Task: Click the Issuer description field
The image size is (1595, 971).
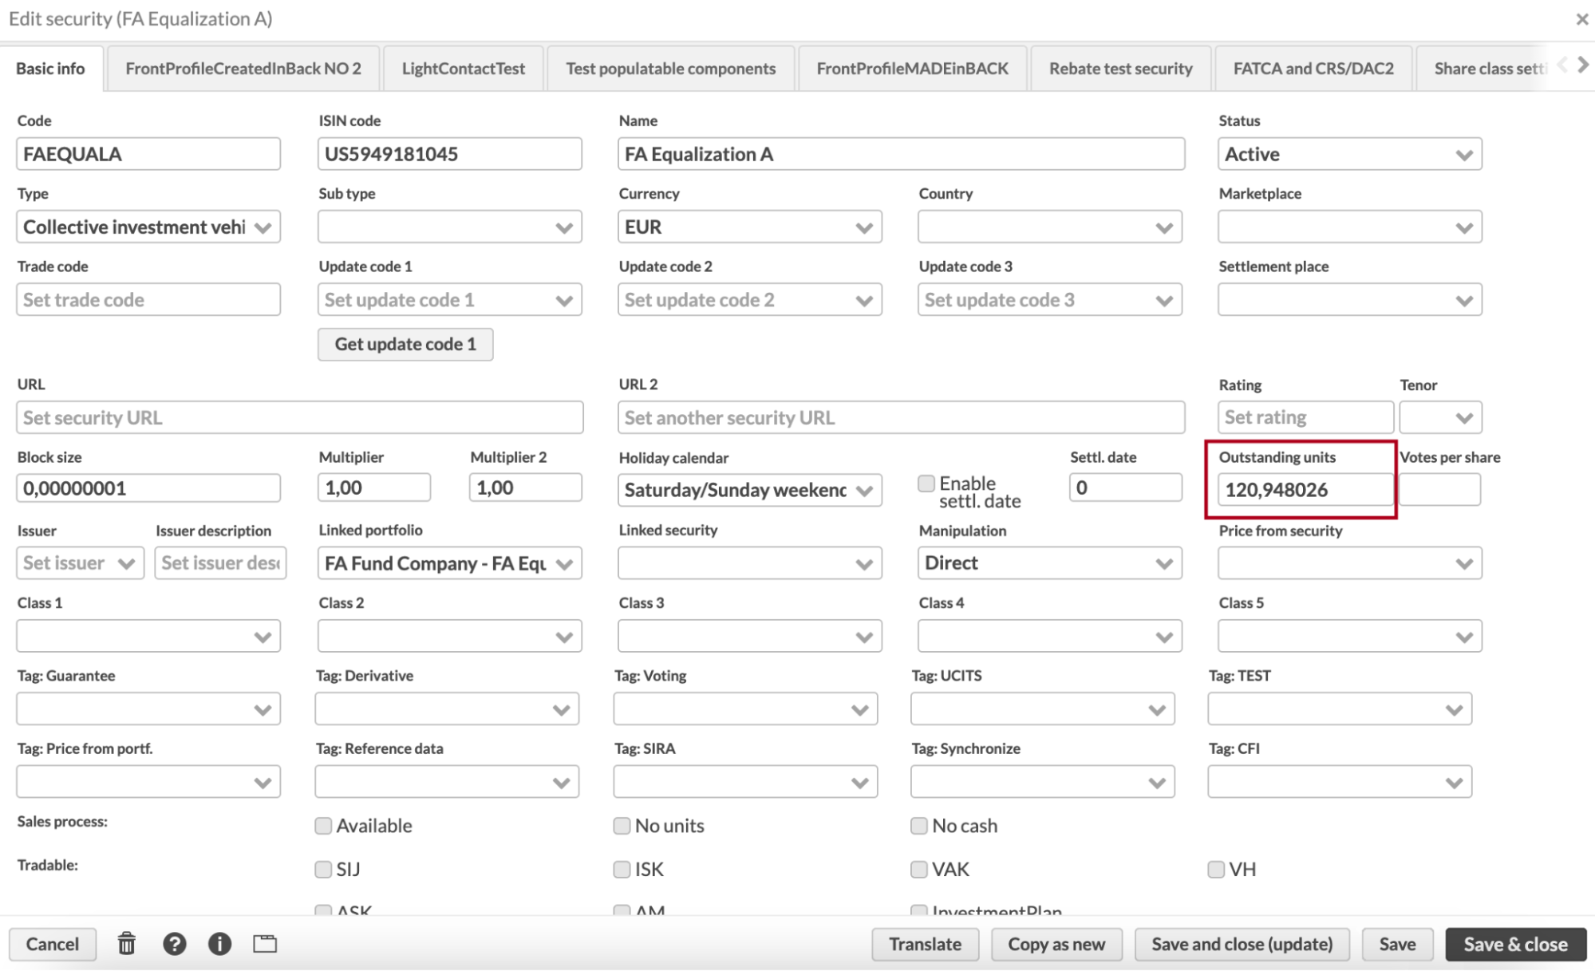Action: point(220,563)
